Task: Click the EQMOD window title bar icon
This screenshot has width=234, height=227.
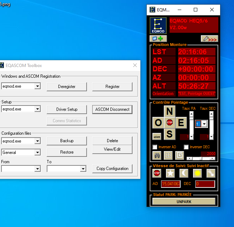Action: (152, 10)
